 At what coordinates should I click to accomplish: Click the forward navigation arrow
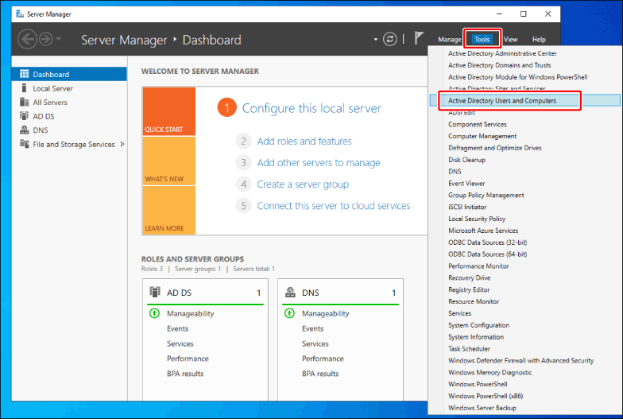click(x=46, y=40)
